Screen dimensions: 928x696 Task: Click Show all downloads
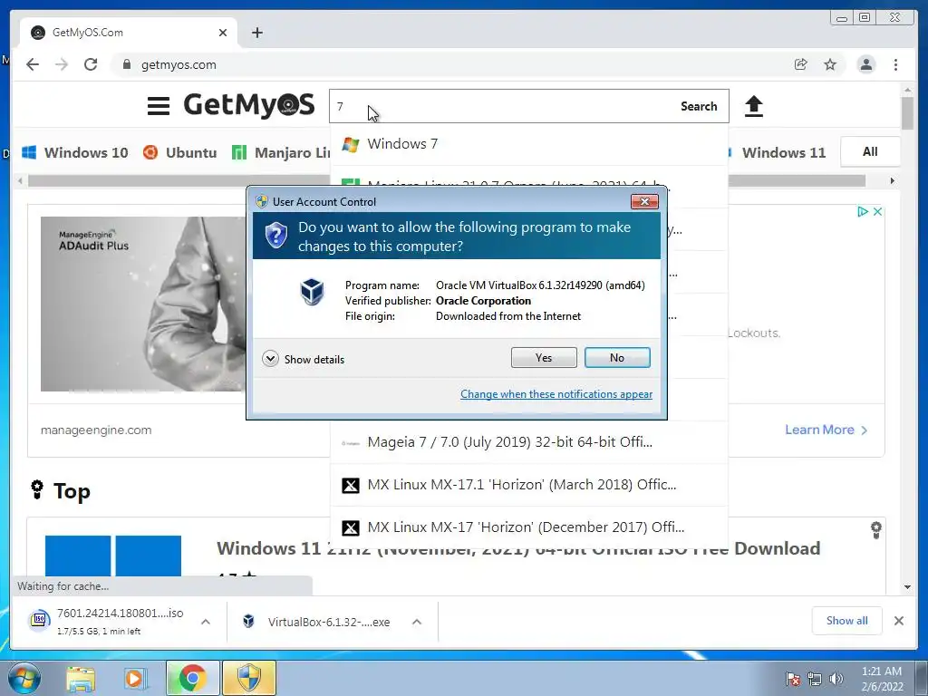point(847,620)
